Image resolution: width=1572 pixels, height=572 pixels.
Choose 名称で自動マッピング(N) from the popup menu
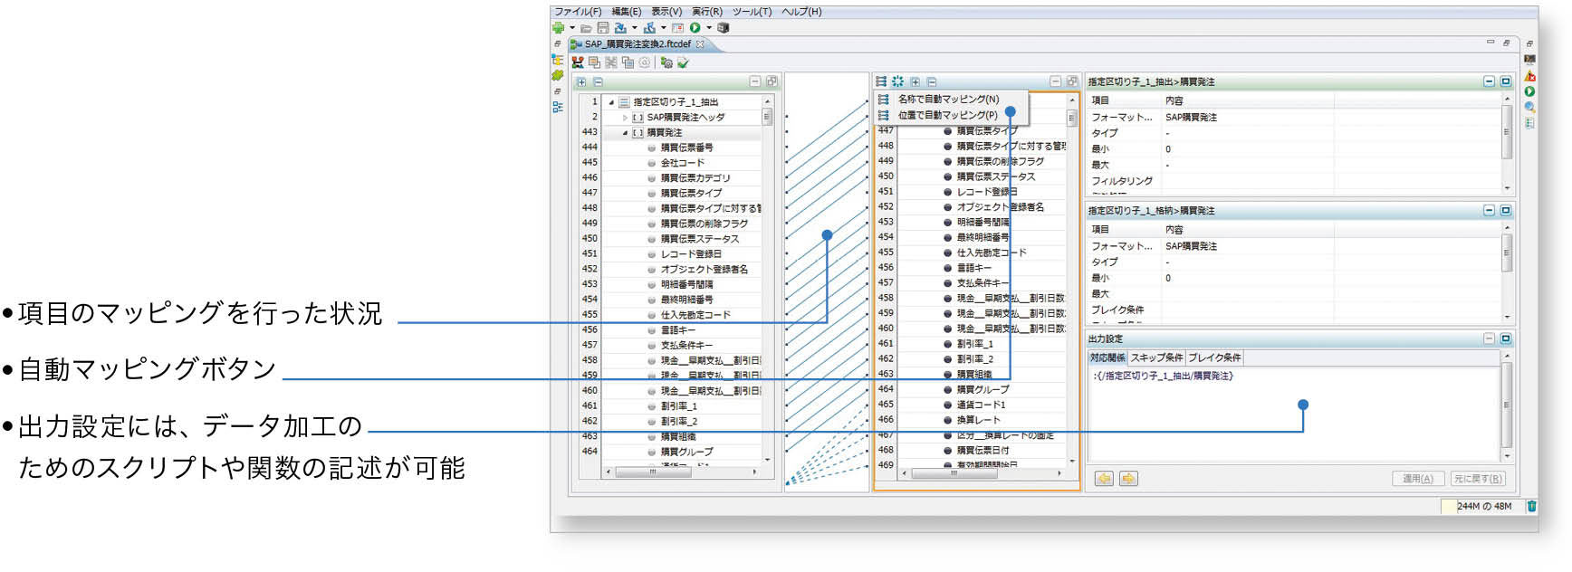(949, 100)
